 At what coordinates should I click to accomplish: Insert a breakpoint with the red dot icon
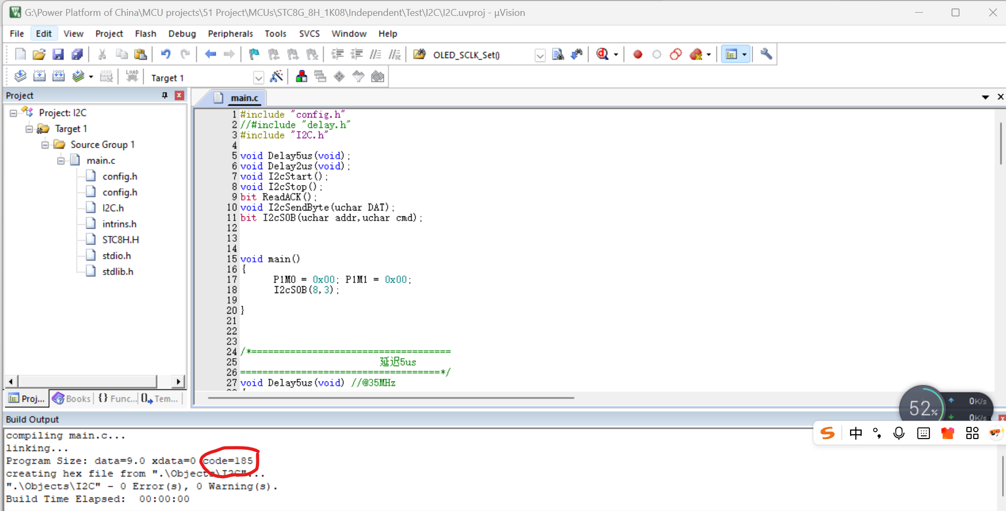[x=638, y=54]
